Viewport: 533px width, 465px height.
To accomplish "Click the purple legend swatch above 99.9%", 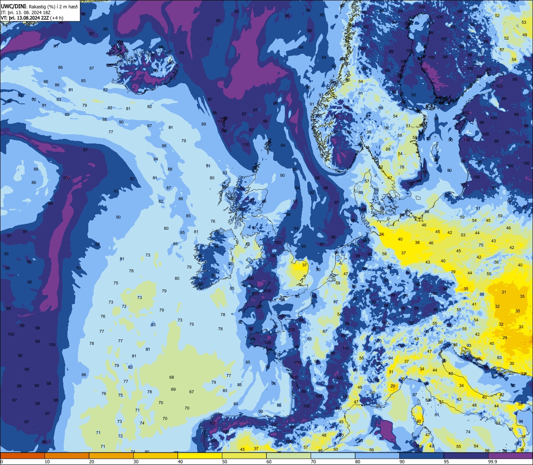I will pos(510,455).
